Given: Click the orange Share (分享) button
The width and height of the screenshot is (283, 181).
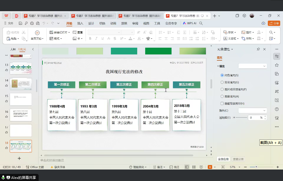Looking at the screenshot, I should 274,23.
